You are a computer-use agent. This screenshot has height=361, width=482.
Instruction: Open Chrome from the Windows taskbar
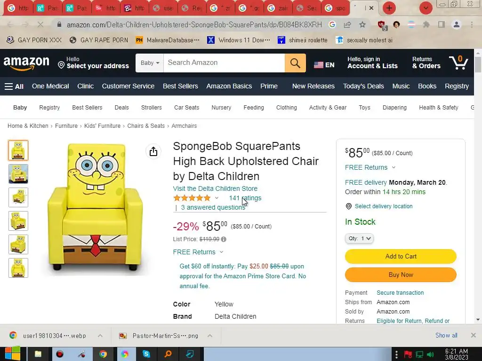(x=103, y=354)
